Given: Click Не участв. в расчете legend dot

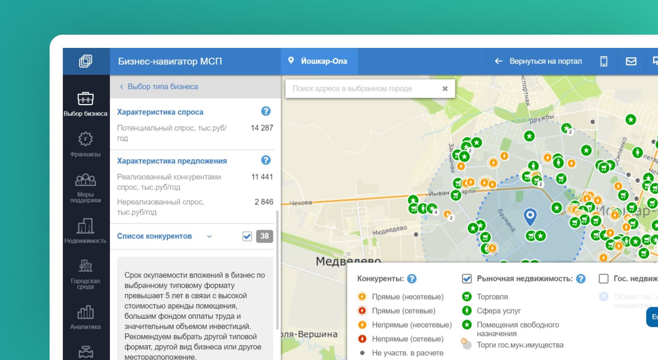Looking at the screenshot, I should click(362, 353).
